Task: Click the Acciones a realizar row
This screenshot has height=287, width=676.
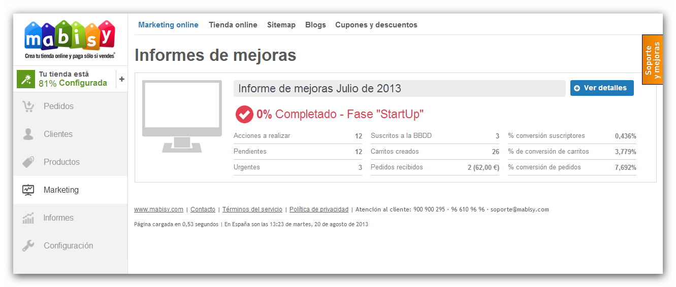Action: [x=298, y=136]
